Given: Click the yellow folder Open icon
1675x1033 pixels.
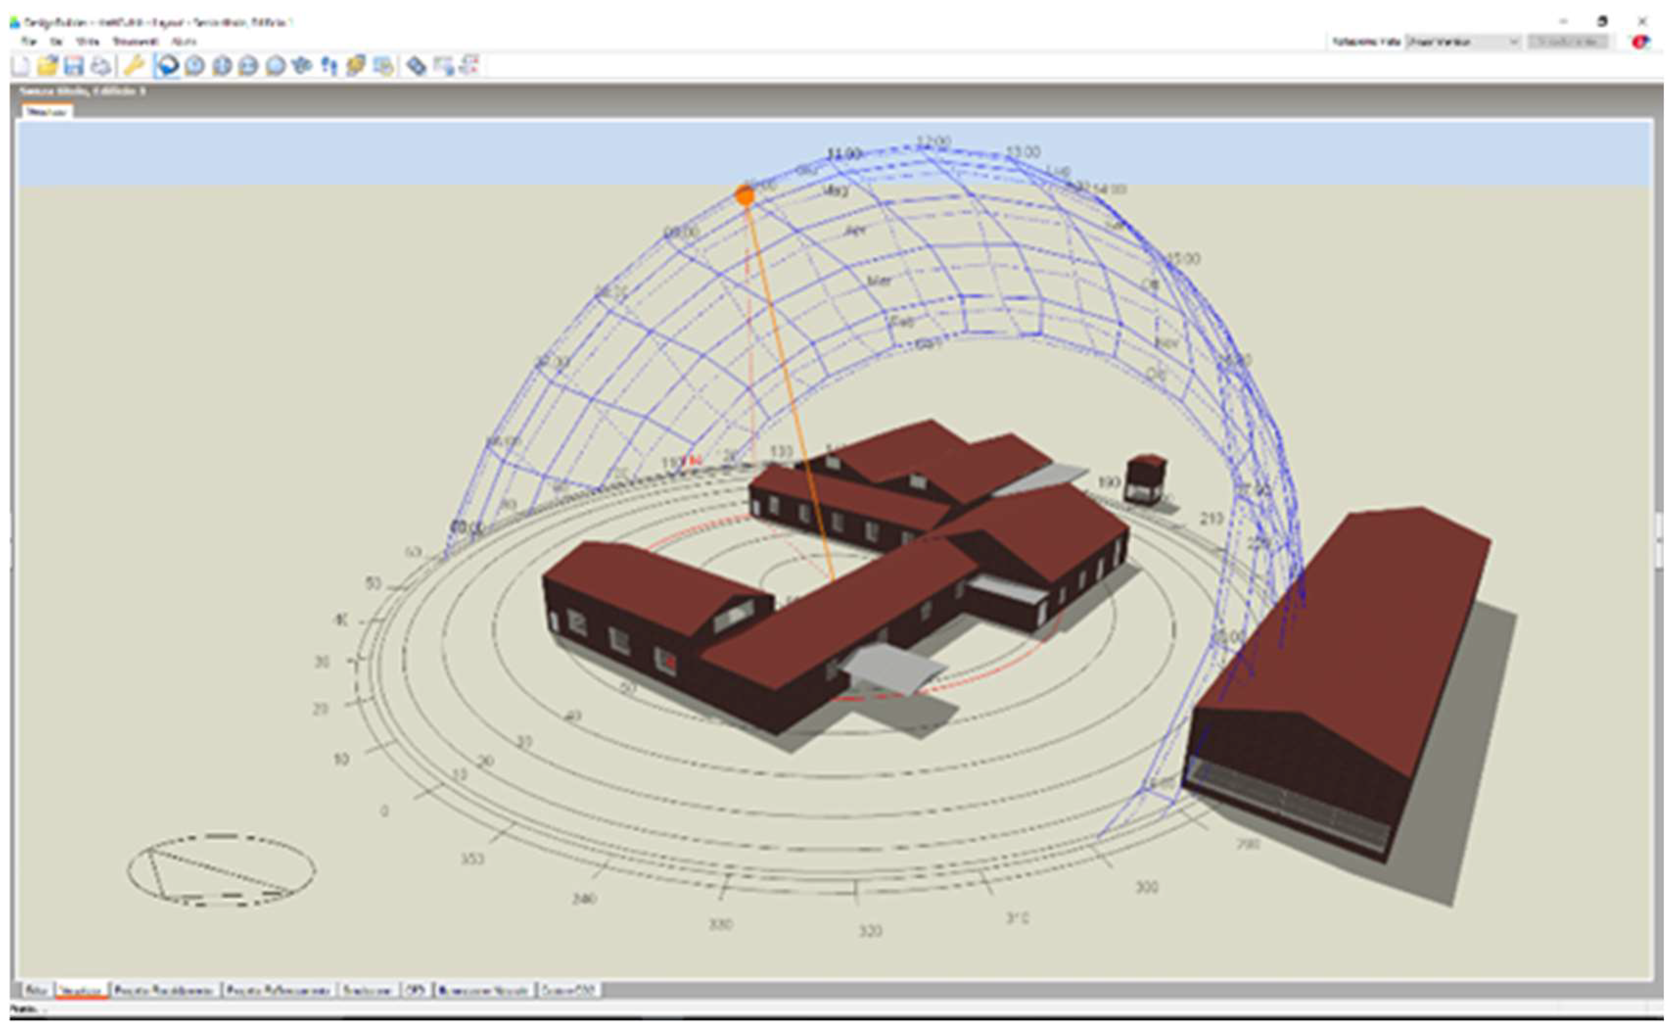Looking at the screenshot, I should [x=47, y=66].
